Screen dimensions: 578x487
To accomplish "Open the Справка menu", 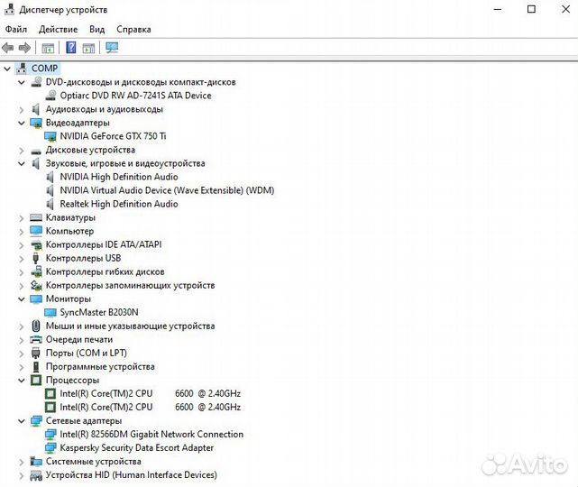I will click(x=133, y=29).
